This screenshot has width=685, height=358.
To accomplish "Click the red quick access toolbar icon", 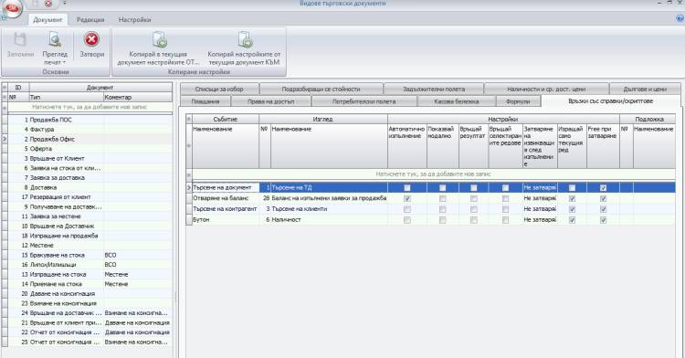I will (48, 4).
